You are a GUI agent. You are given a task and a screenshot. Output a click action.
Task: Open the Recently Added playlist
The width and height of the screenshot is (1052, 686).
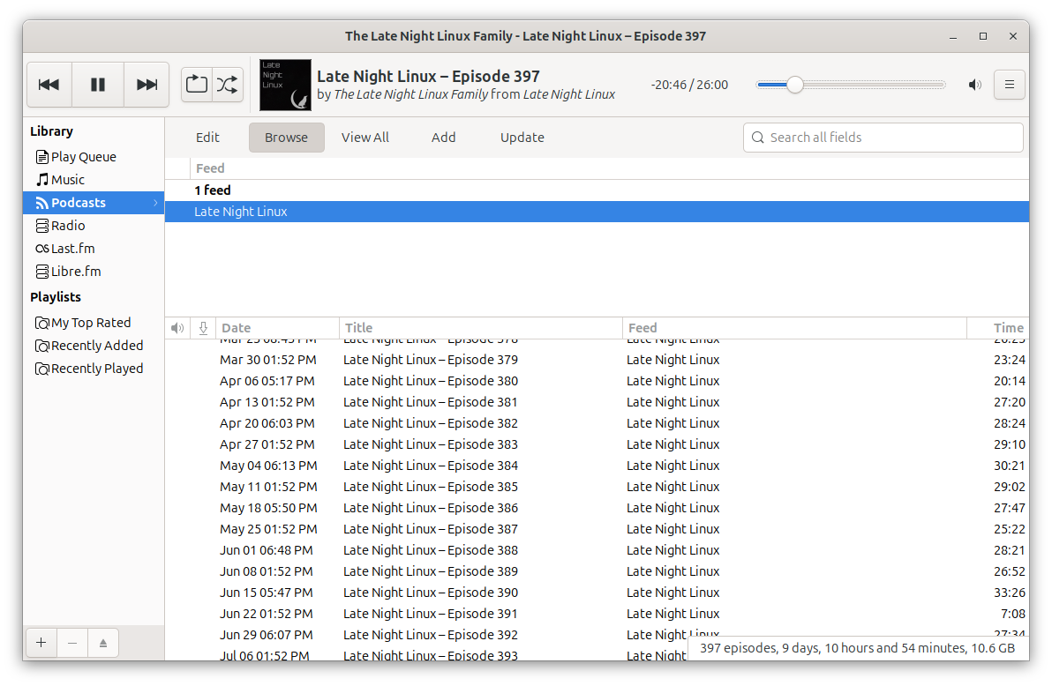click(x=94, y=346)
